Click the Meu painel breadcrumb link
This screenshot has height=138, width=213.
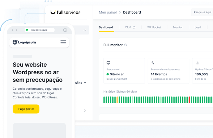click(108, 13)
